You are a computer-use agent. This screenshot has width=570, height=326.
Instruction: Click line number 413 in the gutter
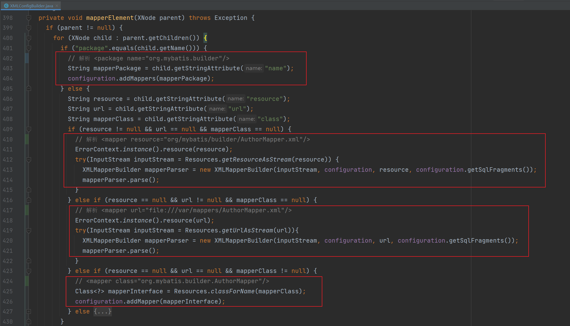[8, 170]
